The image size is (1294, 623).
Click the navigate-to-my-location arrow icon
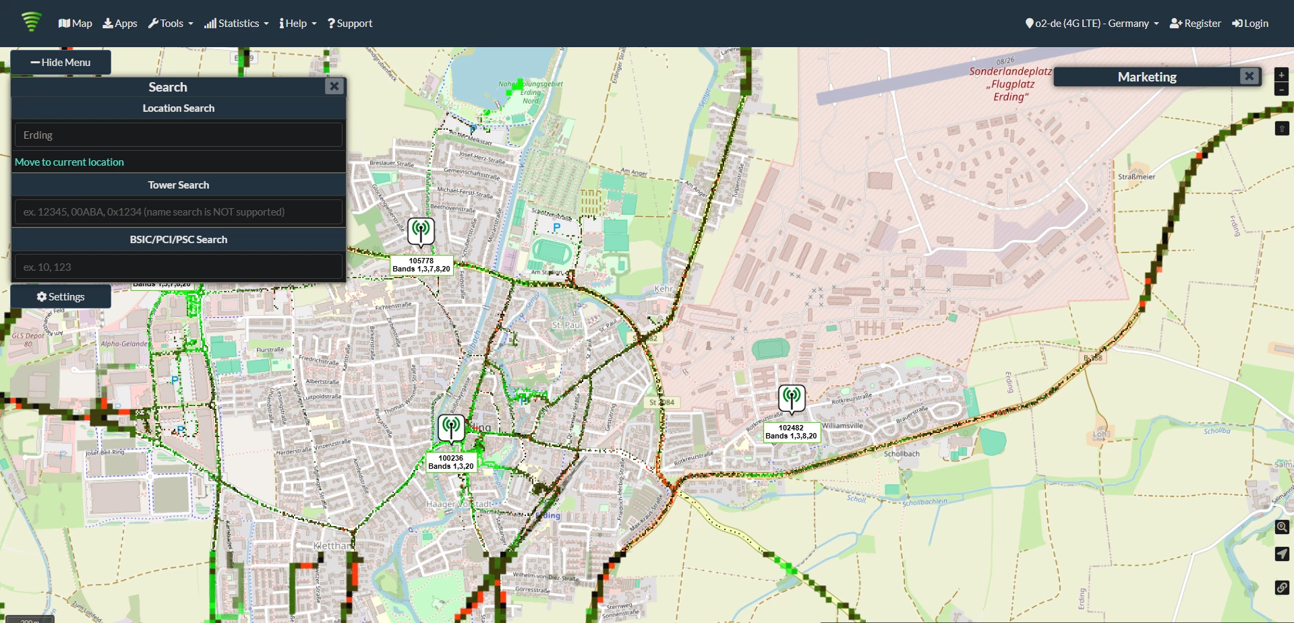coord(1282,554)
